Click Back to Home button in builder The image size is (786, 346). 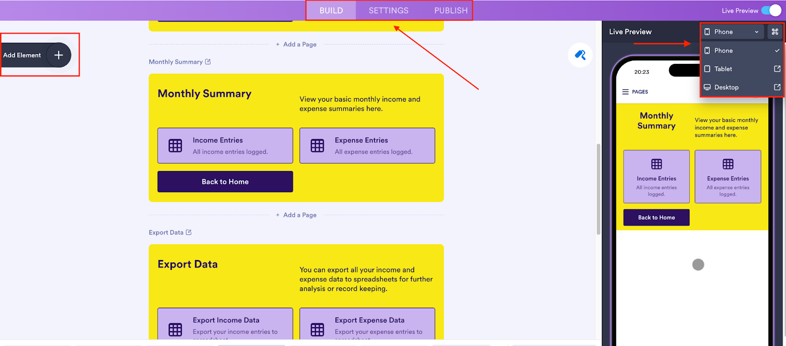pyautogui.click(x=225, y=182)
